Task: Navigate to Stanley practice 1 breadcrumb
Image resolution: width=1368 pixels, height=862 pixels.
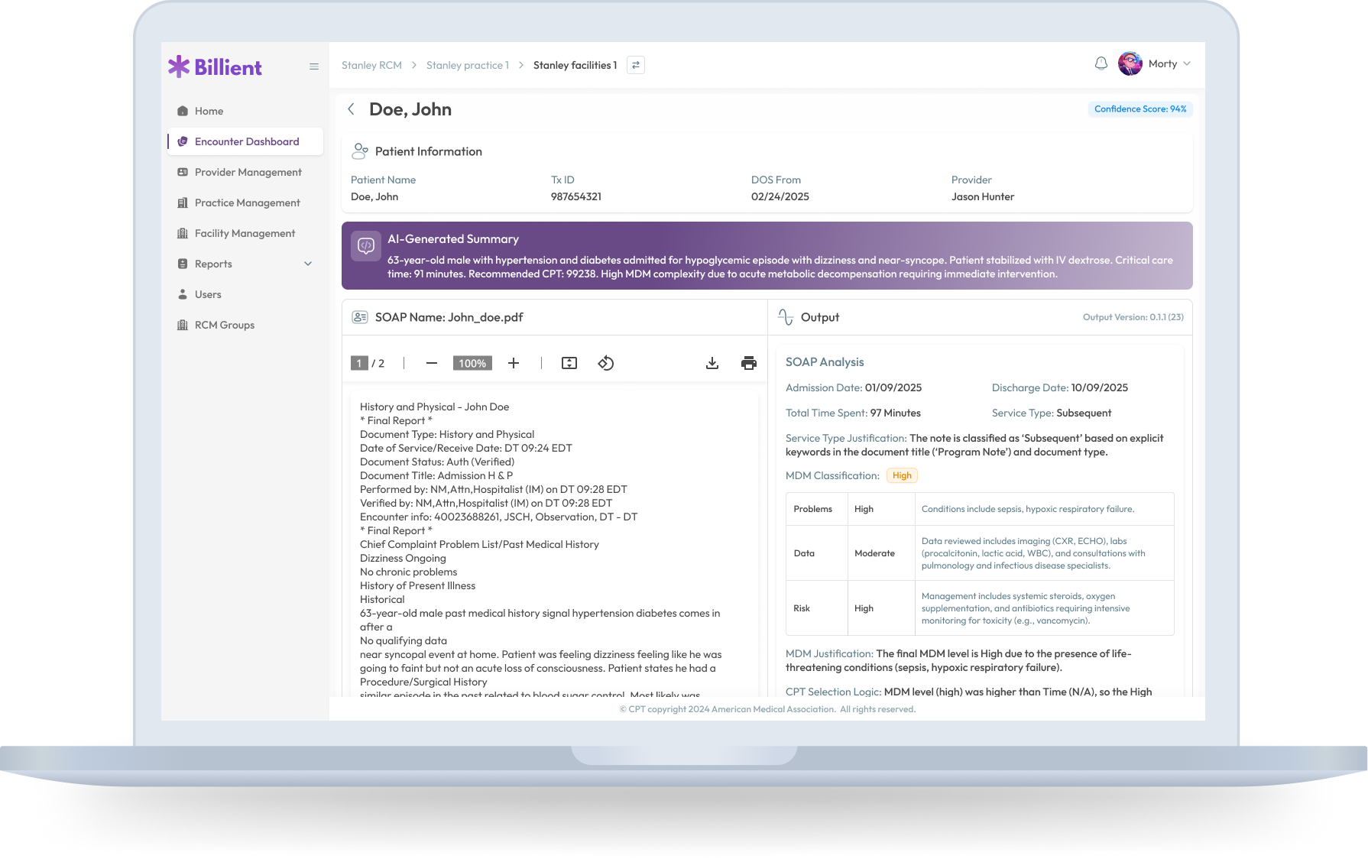Action: click(467, 65)
